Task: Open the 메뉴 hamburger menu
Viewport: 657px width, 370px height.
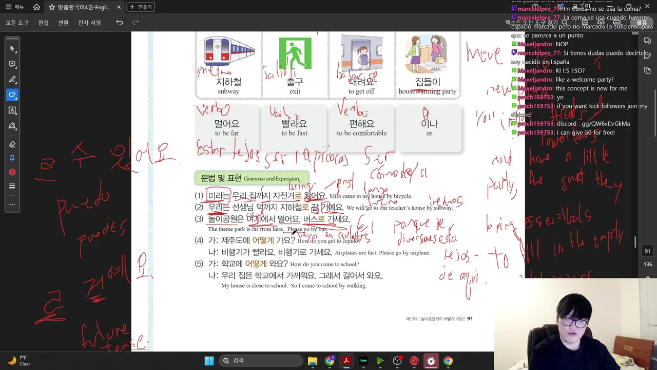Action: point(15,7)
